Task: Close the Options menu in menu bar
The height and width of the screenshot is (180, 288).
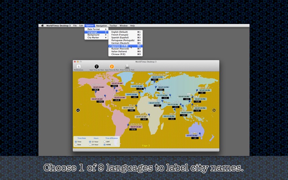Action: [90, 26]
